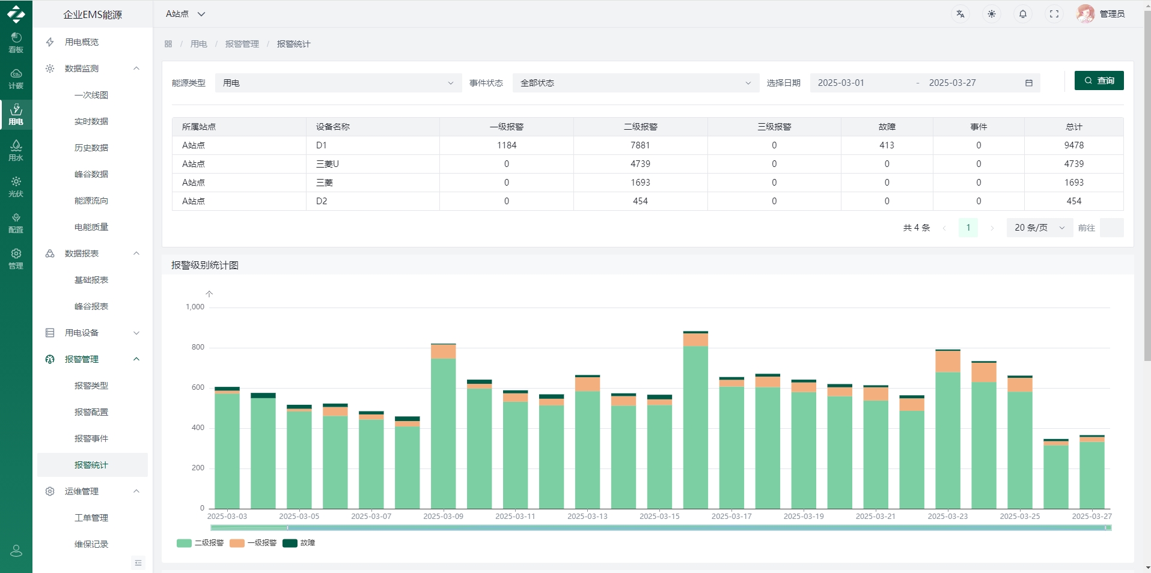Open the 20 条/页 page size selector
This screenshot has height=573, width=1151.
[1039, 228]
